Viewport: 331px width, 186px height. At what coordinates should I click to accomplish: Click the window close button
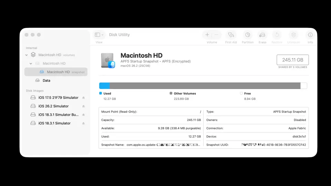click(x=27, y=35)
